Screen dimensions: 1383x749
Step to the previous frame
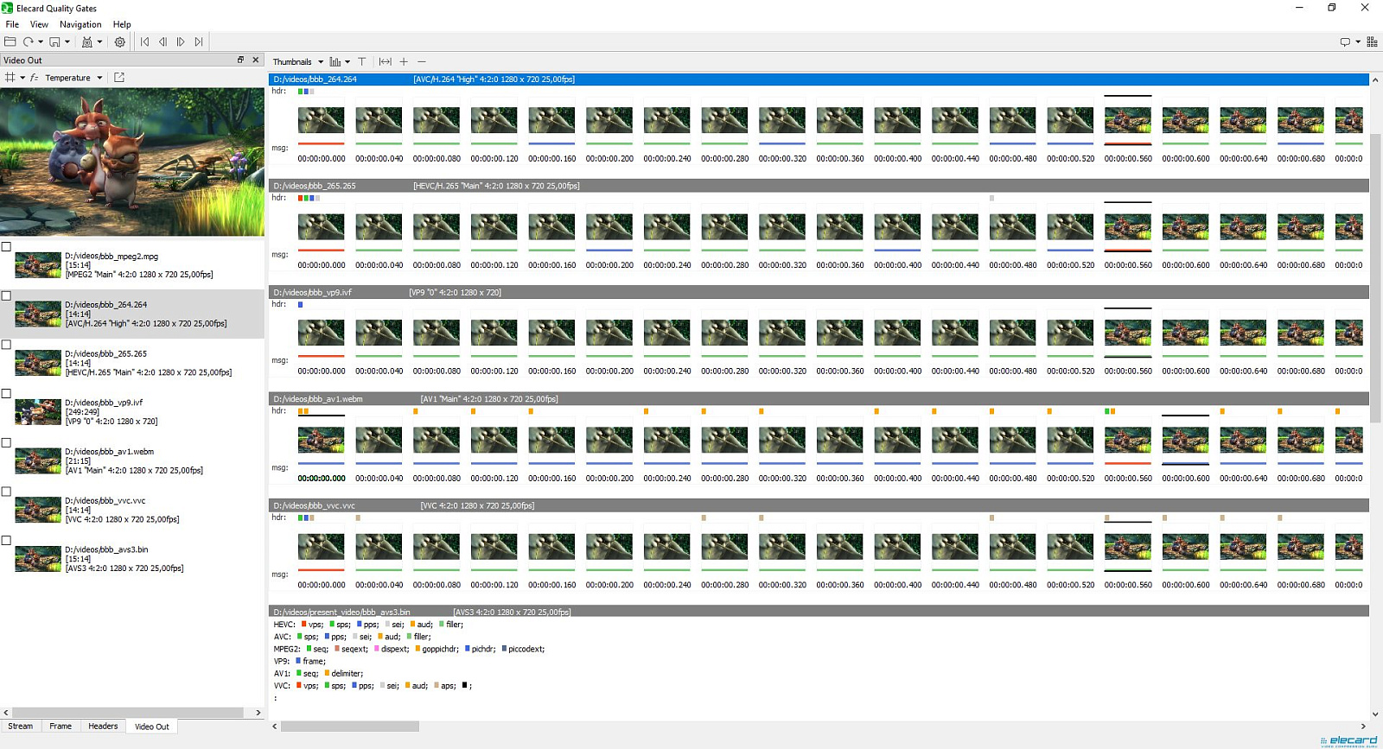163,41
